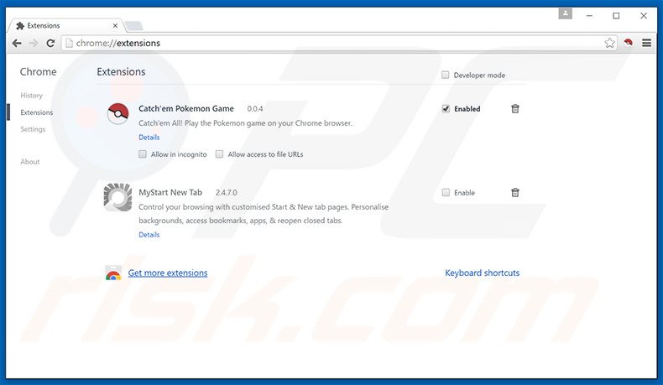Image resolution: width=663 pixels, height=385 pixels.
Task: Click the address bar showing chrome://extensions
Action: click(x=336, y=43)
